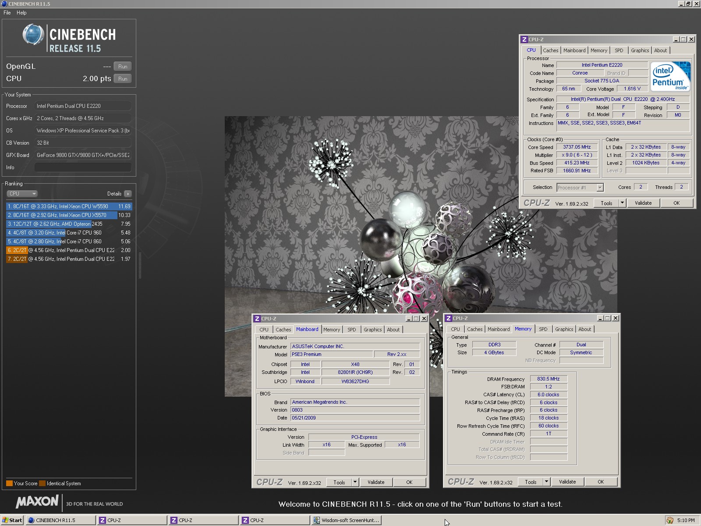The image size is (701, 526).
Task: Click the Intel Pentium inside logo
Action: (x=670, y=76)
